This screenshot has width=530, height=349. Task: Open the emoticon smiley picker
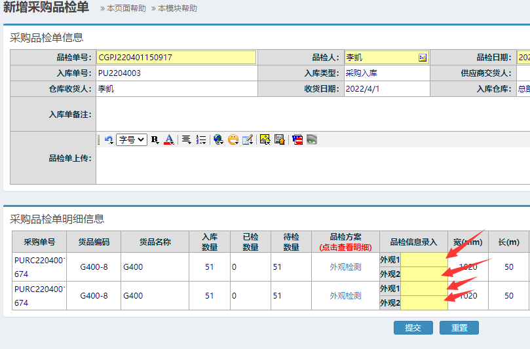233,139
